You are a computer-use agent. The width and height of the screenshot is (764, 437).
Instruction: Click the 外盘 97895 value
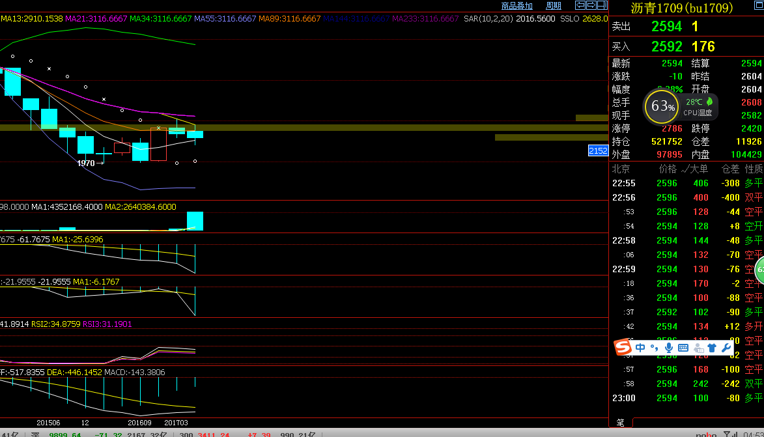point(669,154)
